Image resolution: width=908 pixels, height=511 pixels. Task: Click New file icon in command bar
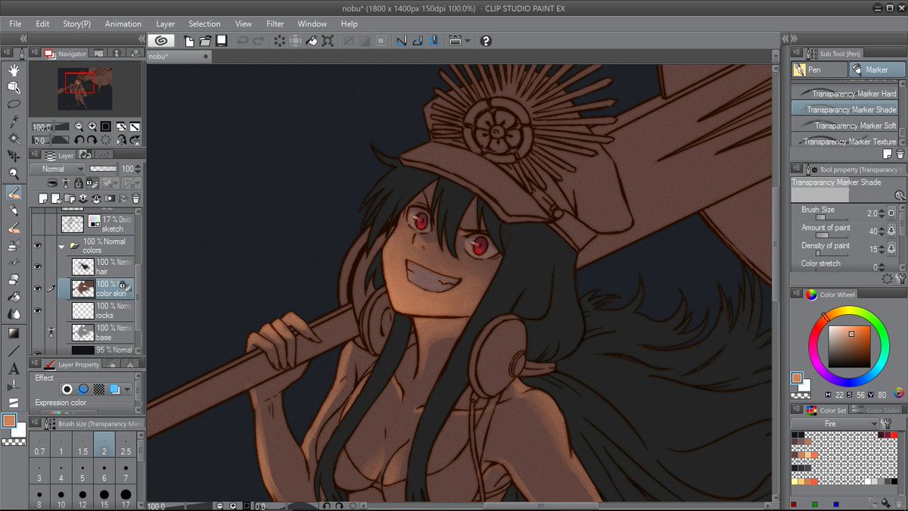click(x=188, y=41)
